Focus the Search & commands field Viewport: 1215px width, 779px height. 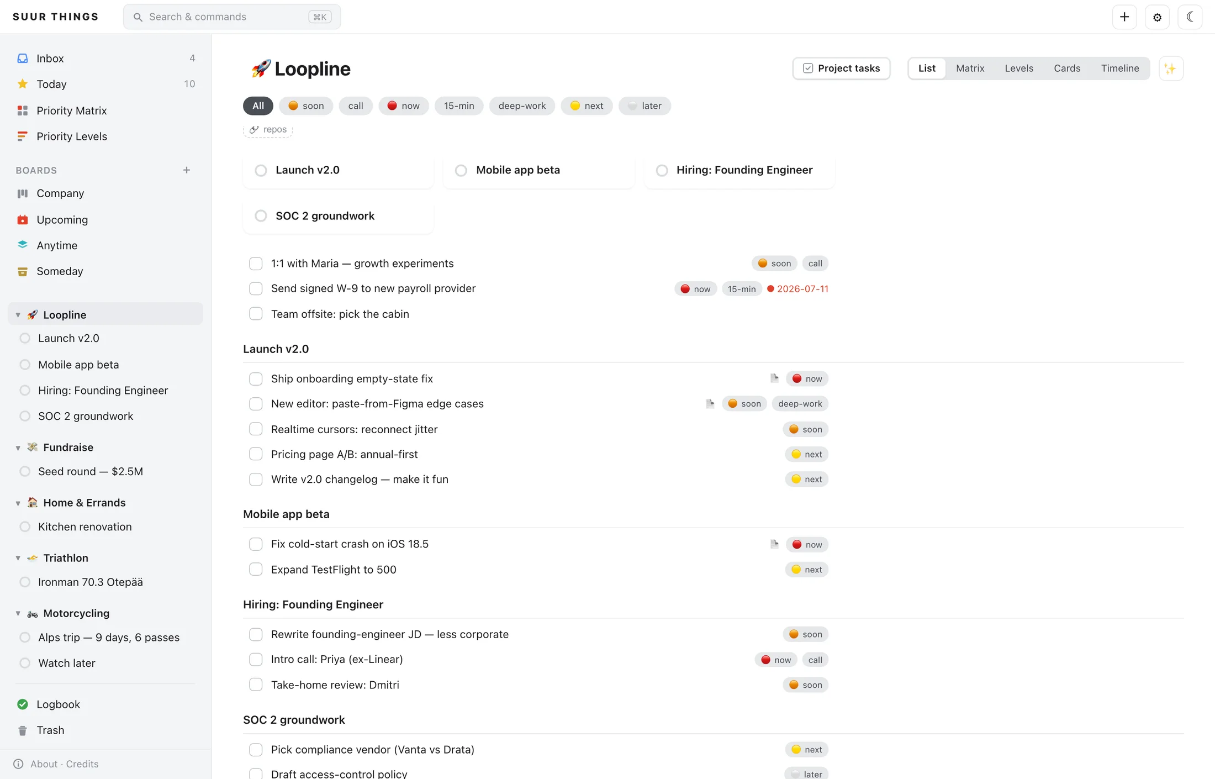point(232,17)
